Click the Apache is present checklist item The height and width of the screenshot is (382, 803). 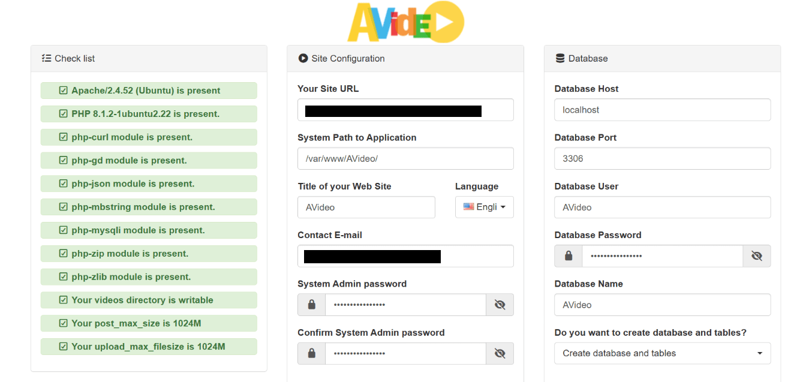point(149,91)
